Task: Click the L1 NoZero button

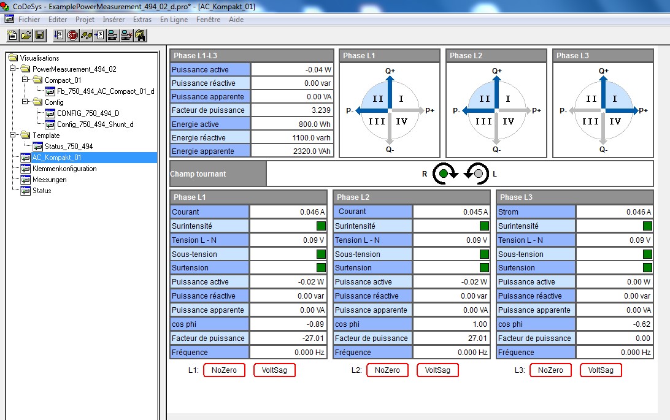Action: point(225,370)
